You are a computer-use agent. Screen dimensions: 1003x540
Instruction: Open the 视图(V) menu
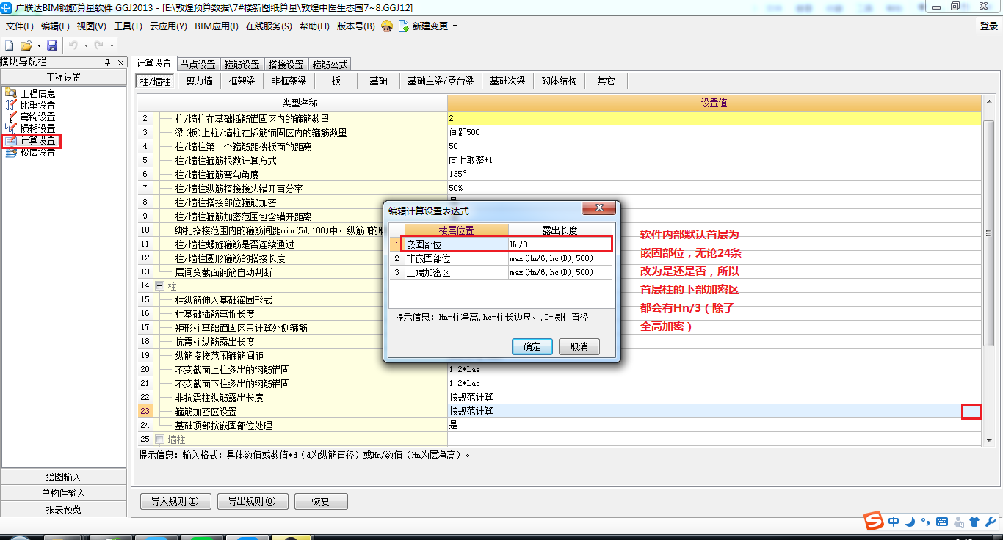click(92, 26)
